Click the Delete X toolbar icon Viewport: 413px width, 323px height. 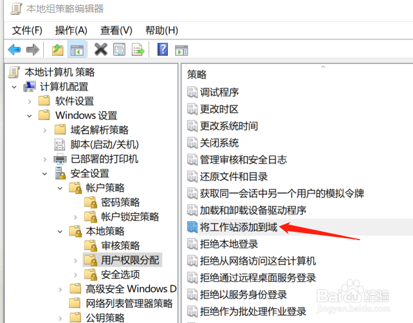pyautogui.click(x=101, y=49)
